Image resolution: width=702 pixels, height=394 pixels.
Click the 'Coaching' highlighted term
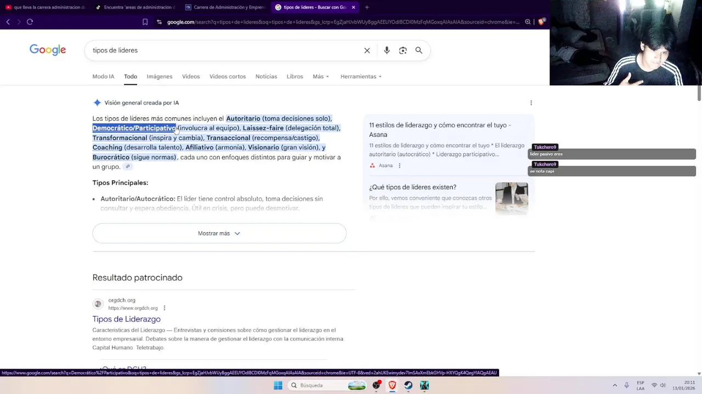107,147
